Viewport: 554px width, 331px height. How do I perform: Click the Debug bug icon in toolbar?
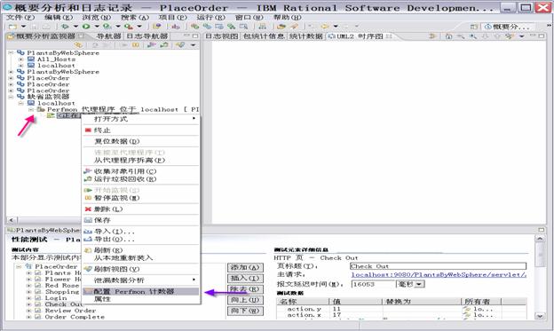pos(65,27)
